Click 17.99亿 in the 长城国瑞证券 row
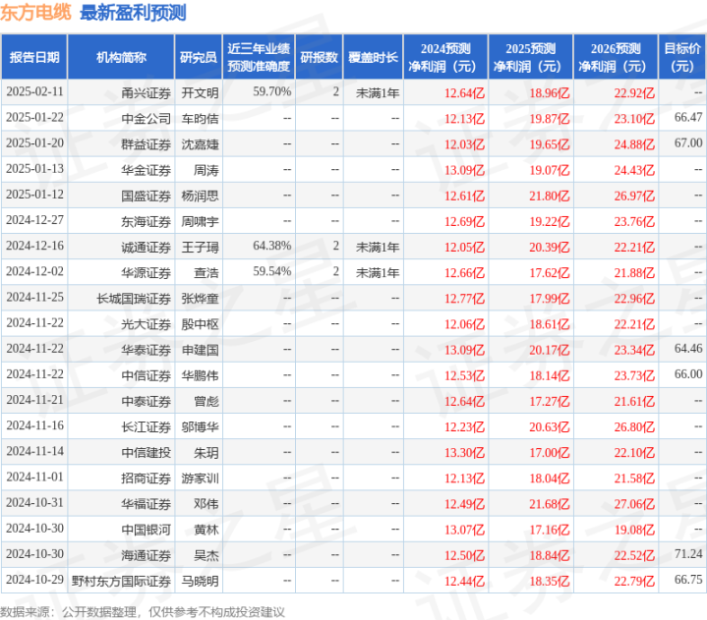Screen dimensions: 707x620 550,299
